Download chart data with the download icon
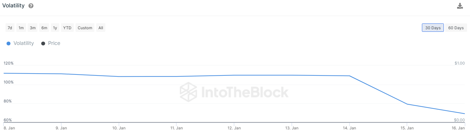This screenshot has height=131, width=470. 460,6
